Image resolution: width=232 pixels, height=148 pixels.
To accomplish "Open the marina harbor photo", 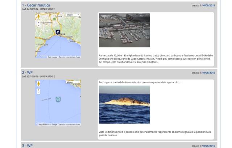I will pos(124,30).
